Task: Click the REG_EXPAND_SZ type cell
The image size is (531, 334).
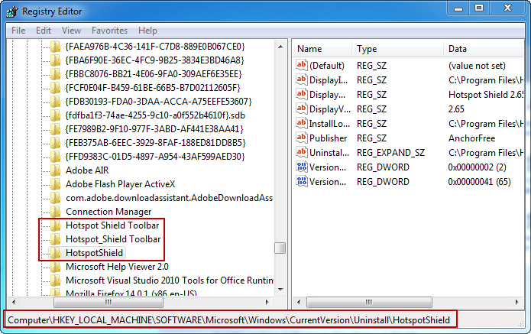Action: (x=390, y=152)
